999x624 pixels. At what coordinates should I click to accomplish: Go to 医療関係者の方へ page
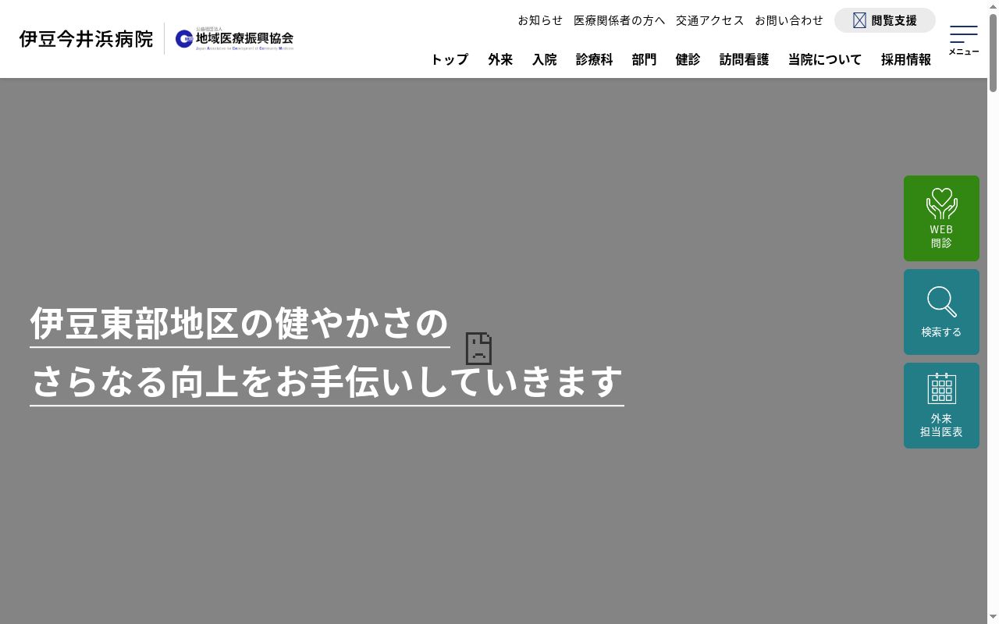coord(620,20)
